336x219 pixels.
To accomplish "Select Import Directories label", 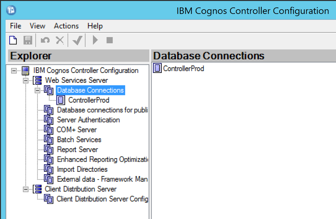I will [82, 169].
